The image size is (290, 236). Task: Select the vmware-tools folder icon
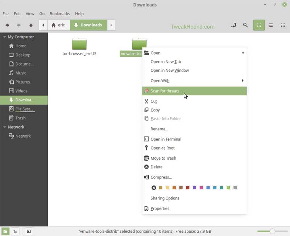[139, 43]
